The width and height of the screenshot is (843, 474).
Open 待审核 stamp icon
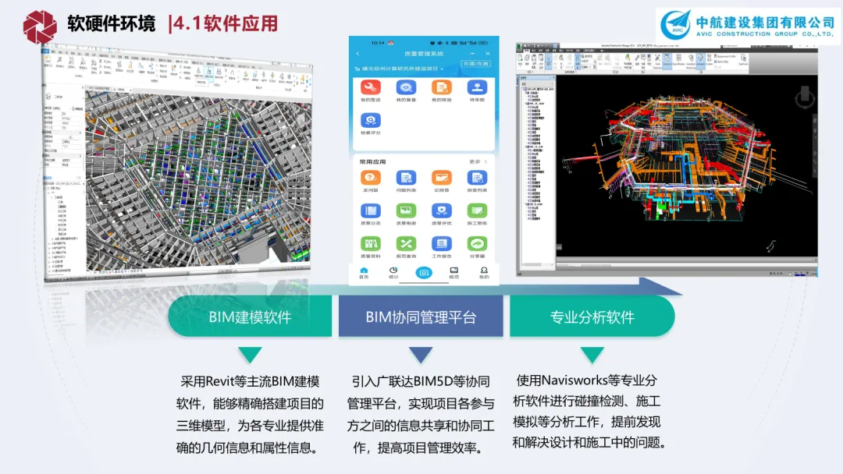(x=477, y=87)
